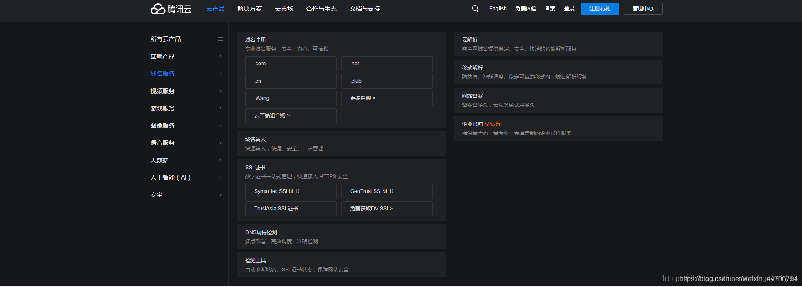The height and width of the screenshot is (287, 802).
Task: Choose the .cn domain option
Action: point(291,81)
